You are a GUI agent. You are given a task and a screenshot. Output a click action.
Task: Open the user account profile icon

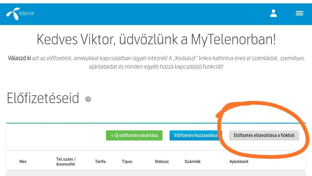pos(273,13)
